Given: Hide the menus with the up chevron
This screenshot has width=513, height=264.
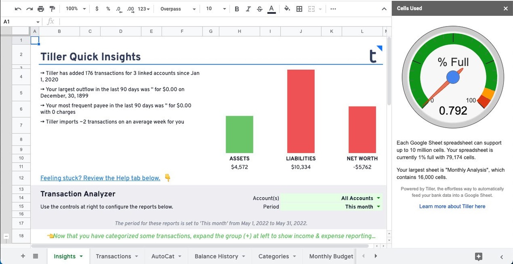Looking at the screenshot, I should click(x=384, y=9).
